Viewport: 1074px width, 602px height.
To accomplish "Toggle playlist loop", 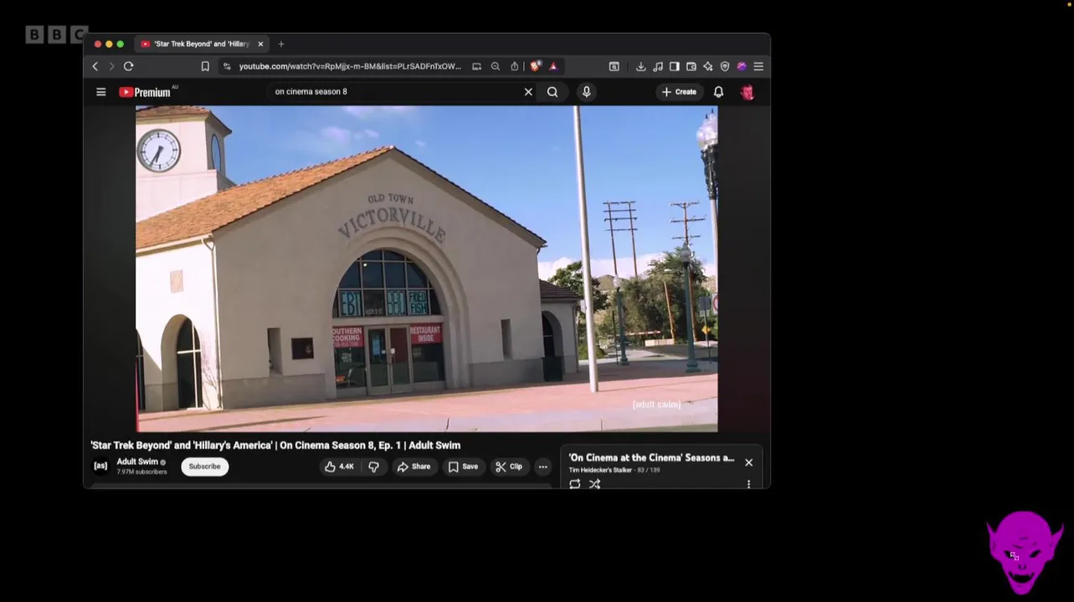I will [575, 483].
